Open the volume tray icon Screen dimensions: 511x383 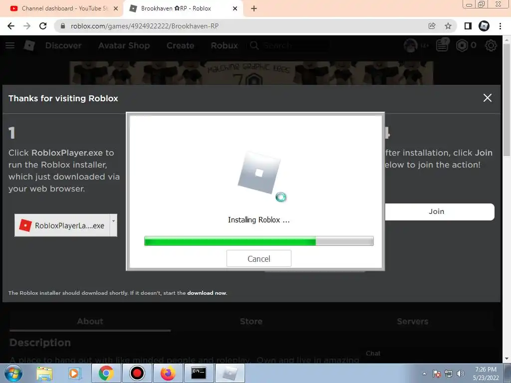click(x=460, y=374)
